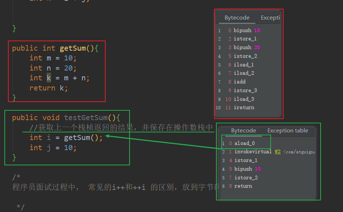The height and width of the screenshot is (212, 343).
Task: Click the Chinese comment above getSum call
Action: tap(121, 127)
